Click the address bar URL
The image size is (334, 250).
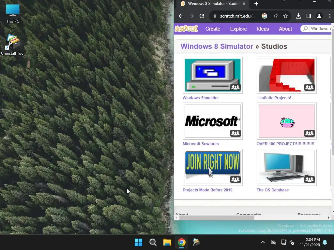[237, 16]
